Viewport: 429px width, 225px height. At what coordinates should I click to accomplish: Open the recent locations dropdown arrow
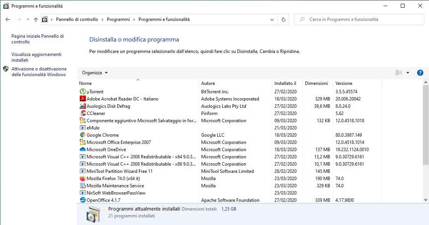click(28, 19)
